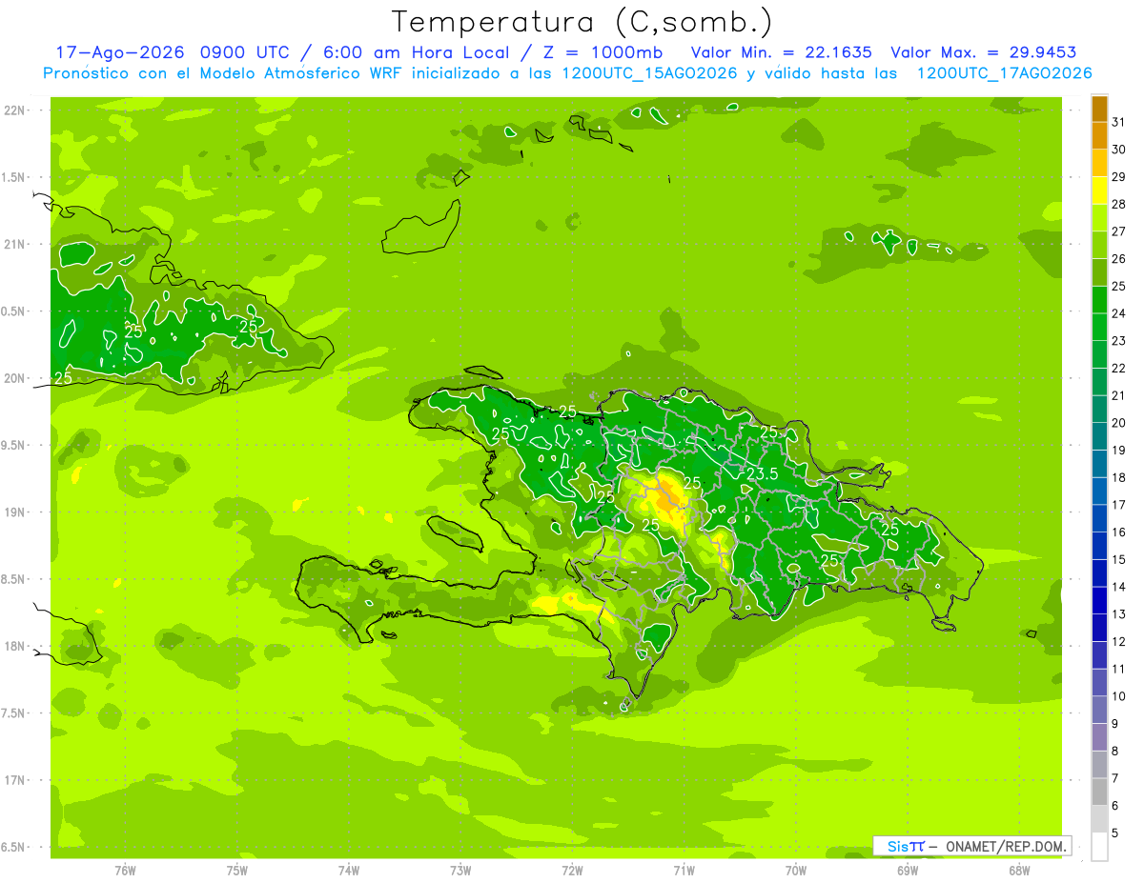Click the '17N' latitude axis label
The height and width of the screenshot is (883, 1144).
15,780
